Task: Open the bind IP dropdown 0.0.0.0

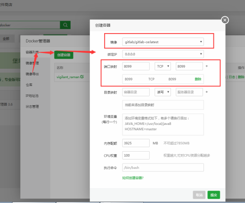Action: point(163,54)
